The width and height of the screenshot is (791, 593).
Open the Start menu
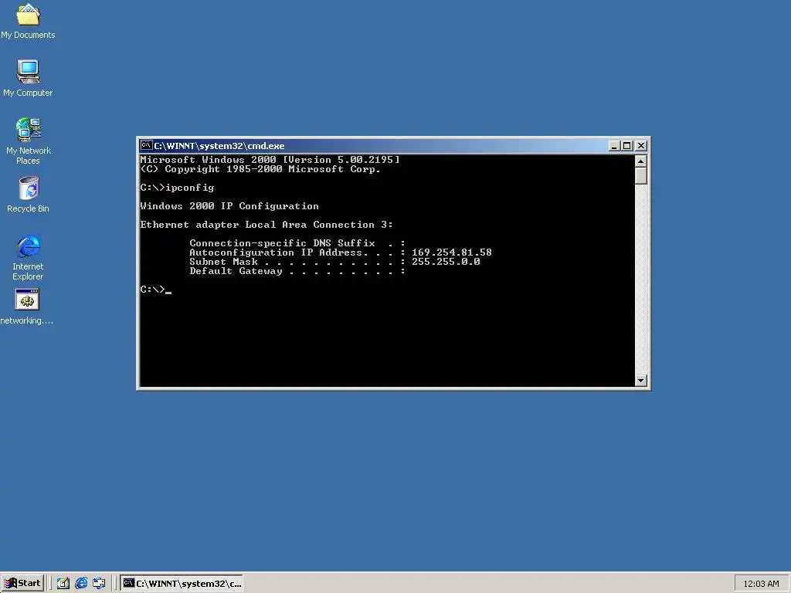[22, 584]
